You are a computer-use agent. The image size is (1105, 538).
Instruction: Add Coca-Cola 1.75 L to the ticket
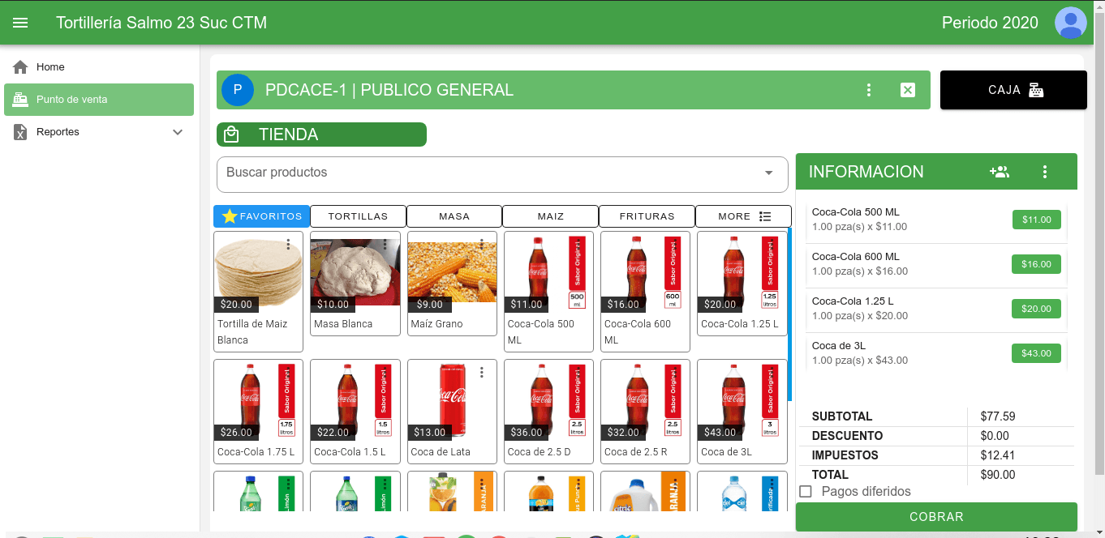pos(258,412)
